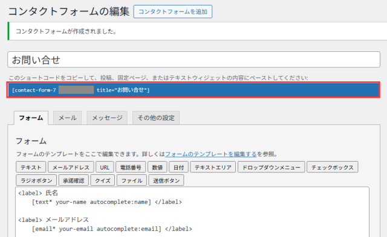Screen dimensions: 387x237
Task: Insert a 数値 field tag
Action: coord(157,168)
